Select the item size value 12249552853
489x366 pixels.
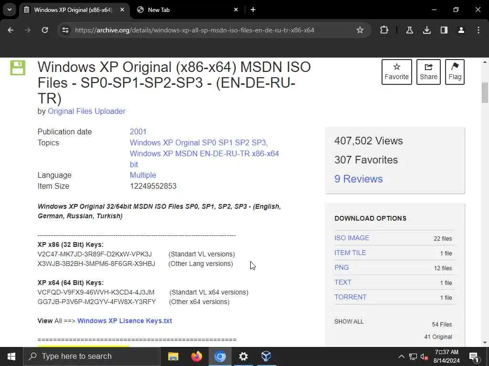tap(153, 186)
